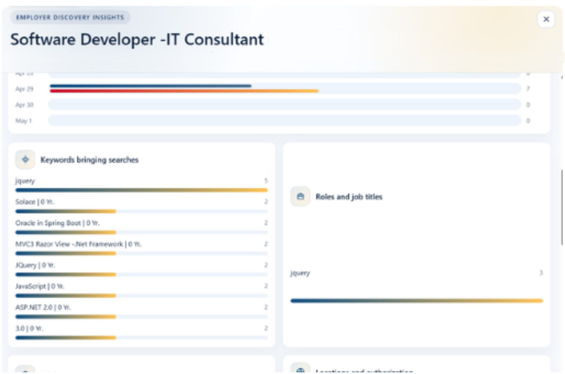
Task: Click the 3.0 | 0 Yr. progress bar
Action: (141, 338)
